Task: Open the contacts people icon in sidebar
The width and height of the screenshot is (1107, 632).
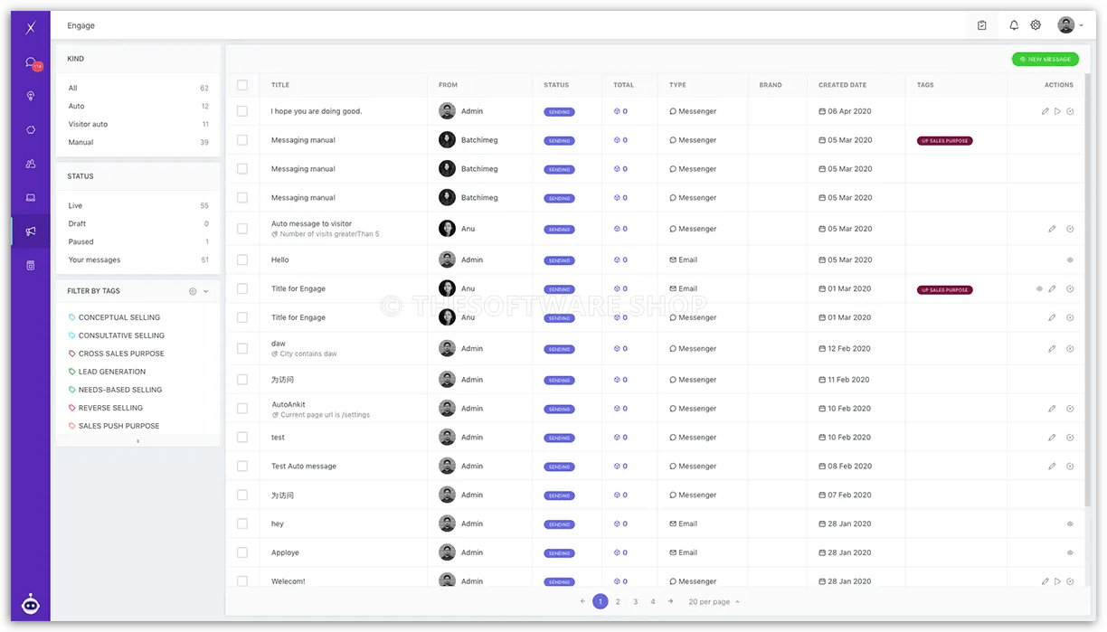Action: (31, 164)
